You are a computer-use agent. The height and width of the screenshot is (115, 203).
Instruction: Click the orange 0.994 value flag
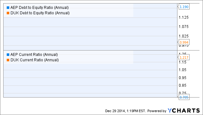[184, 42]
